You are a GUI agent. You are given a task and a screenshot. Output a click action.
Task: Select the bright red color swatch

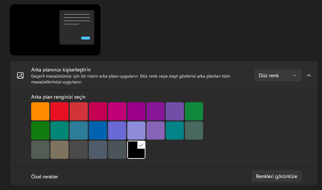coord(59,111)
